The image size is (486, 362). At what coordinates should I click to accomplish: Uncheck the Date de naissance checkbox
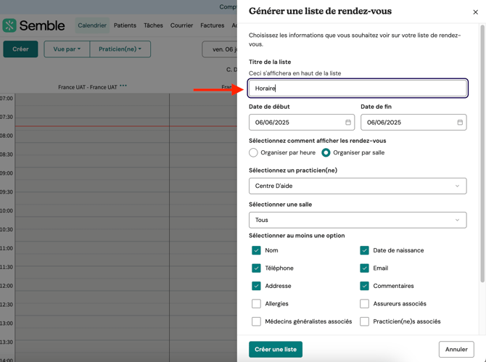tap(364, 250)
